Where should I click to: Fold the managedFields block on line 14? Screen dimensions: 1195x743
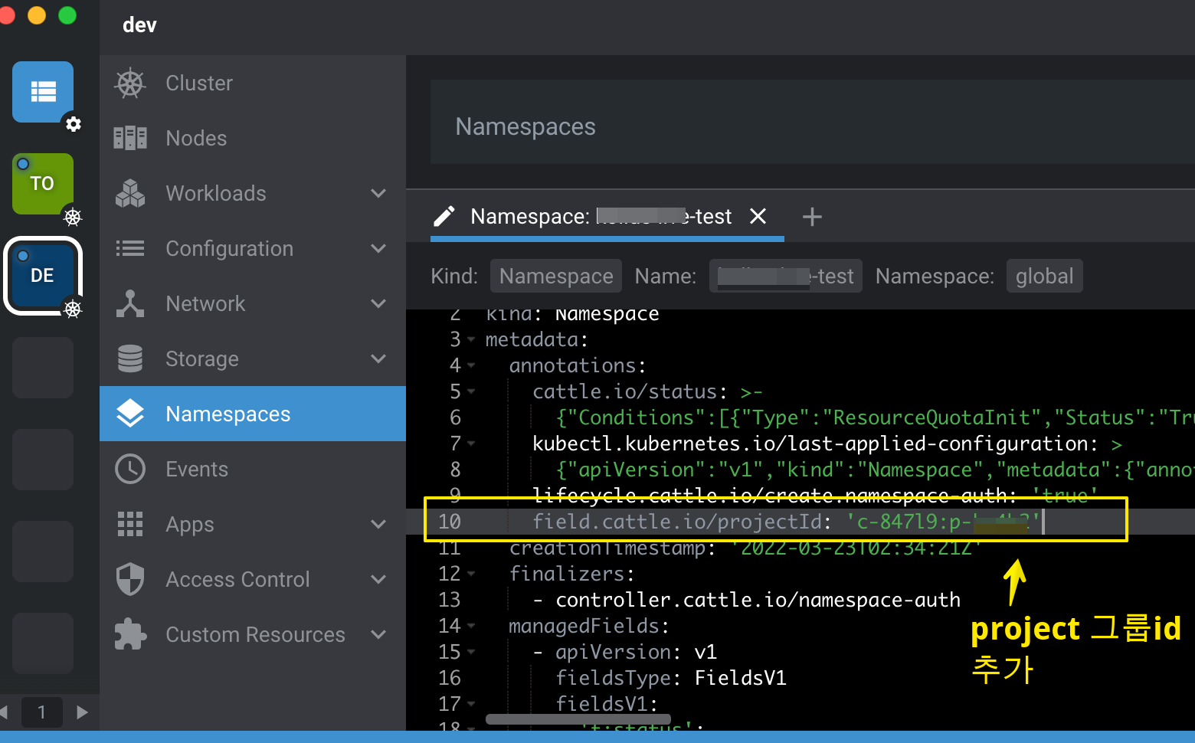coord(471,626)
